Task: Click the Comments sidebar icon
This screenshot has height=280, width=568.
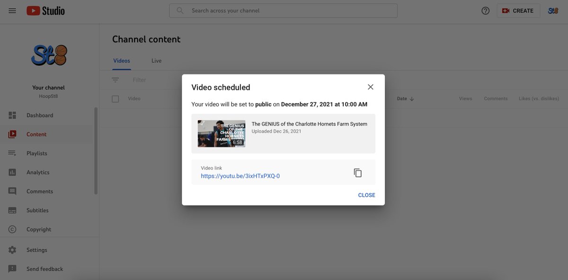Action: (12, 192)
